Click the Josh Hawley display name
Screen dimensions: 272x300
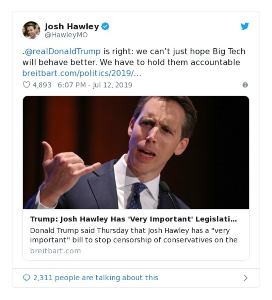tap(72, 27)
